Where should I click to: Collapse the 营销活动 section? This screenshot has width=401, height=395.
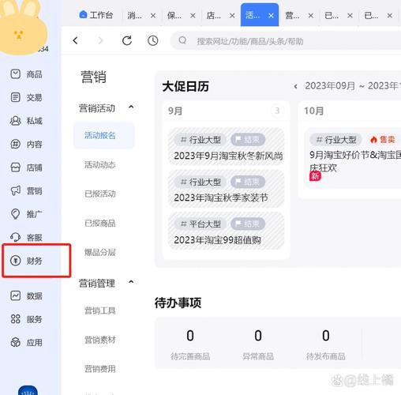[x=131, y=107]
